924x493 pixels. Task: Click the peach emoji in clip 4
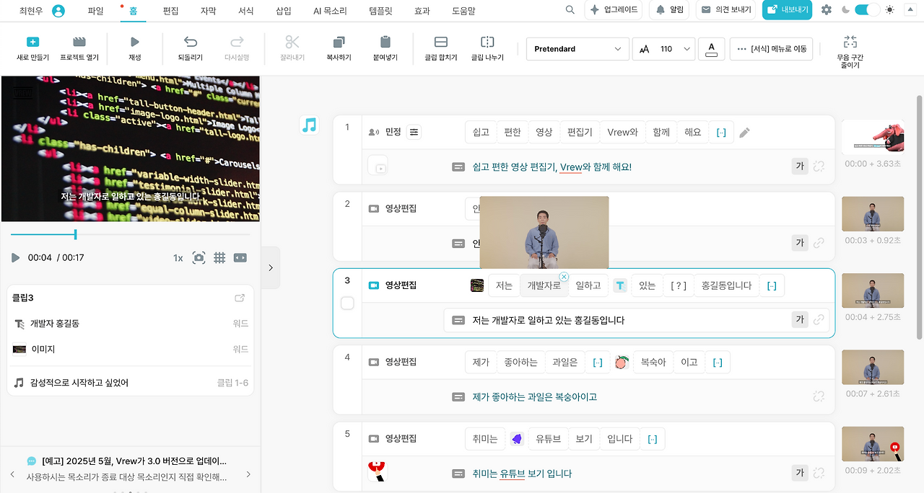coord(621,363)
